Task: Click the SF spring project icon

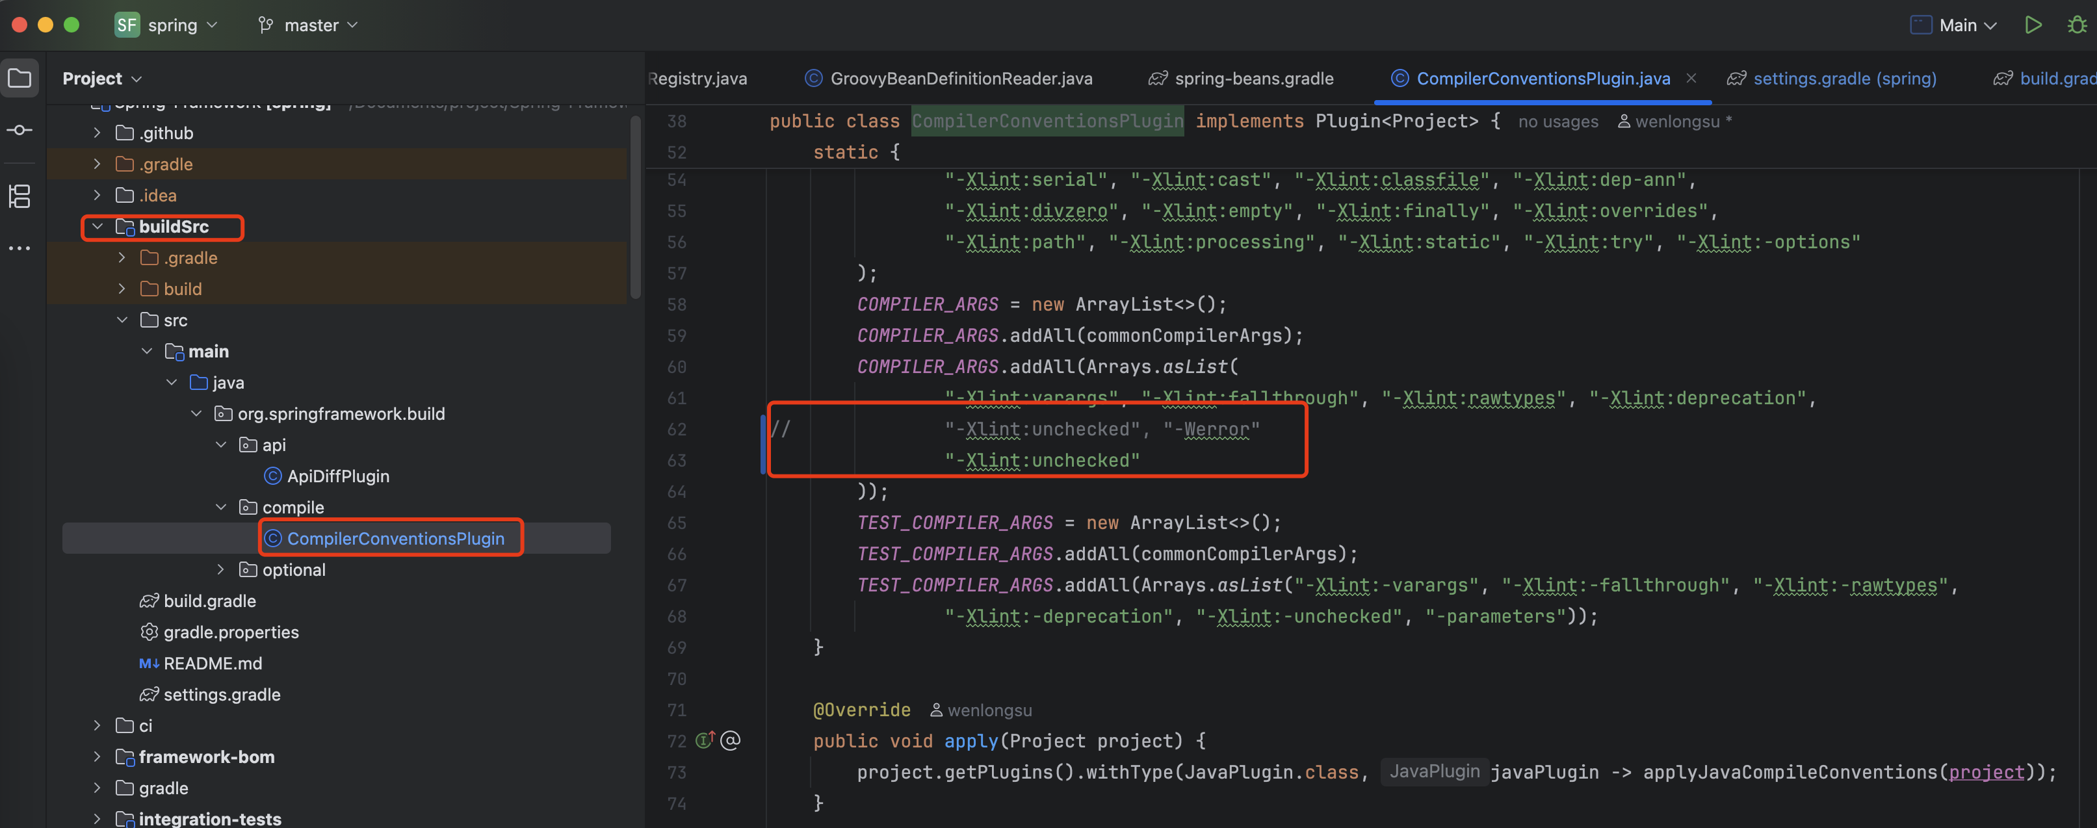Action: point(127,25)
